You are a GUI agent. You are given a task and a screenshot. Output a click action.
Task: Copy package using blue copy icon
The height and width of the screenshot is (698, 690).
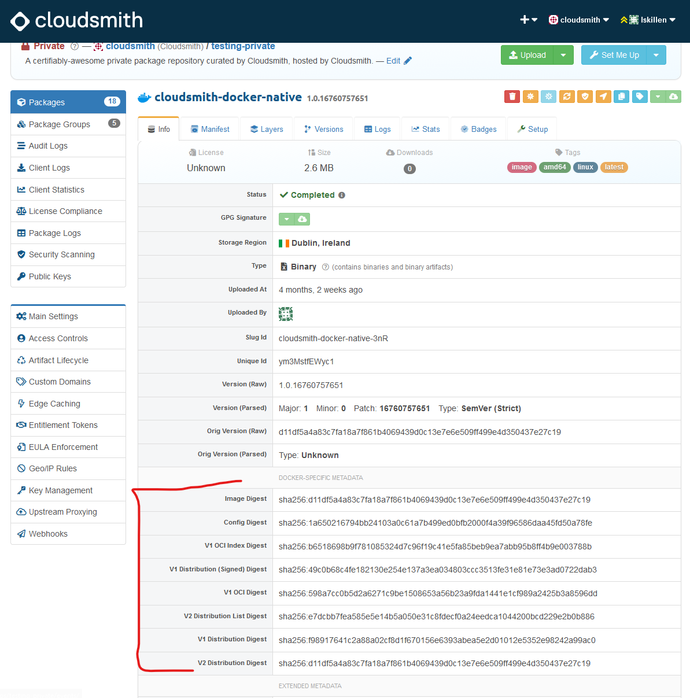pyautogui.click(x=622, y=97)
